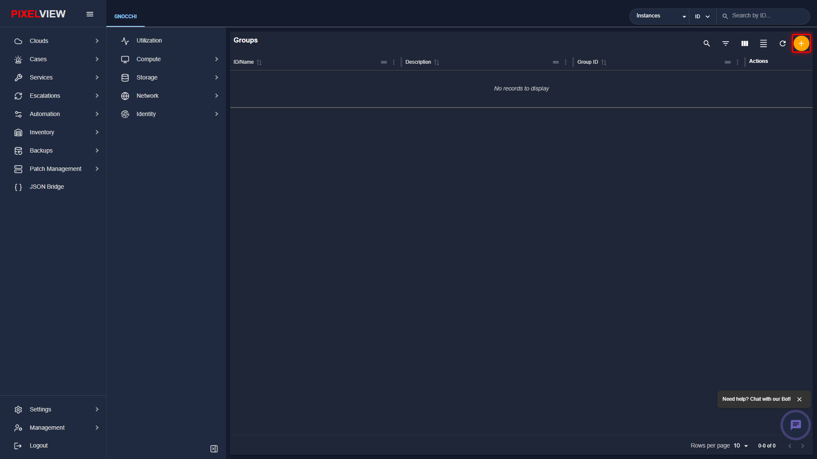817x459 pixels.
Task: Open the filter list icon in Groups toolbar
Action: coord(726,43)
